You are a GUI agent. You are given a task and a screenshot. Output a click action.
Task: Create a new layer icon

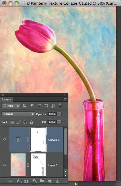(x=50, y=181)
